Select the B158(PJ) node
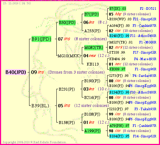 click(x=67, y=123)
